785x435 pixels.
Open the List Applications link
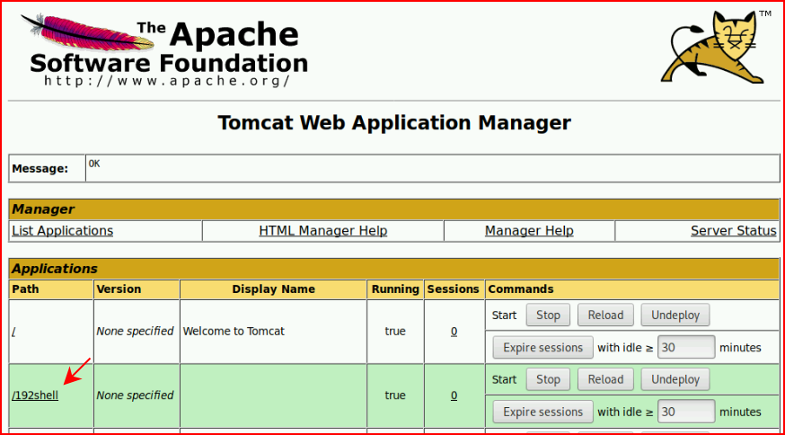(63, 230)
